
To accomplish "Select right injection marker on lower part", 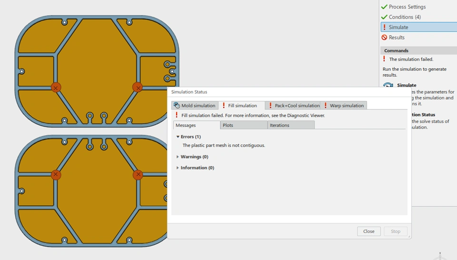I will (x=138, y=175).
